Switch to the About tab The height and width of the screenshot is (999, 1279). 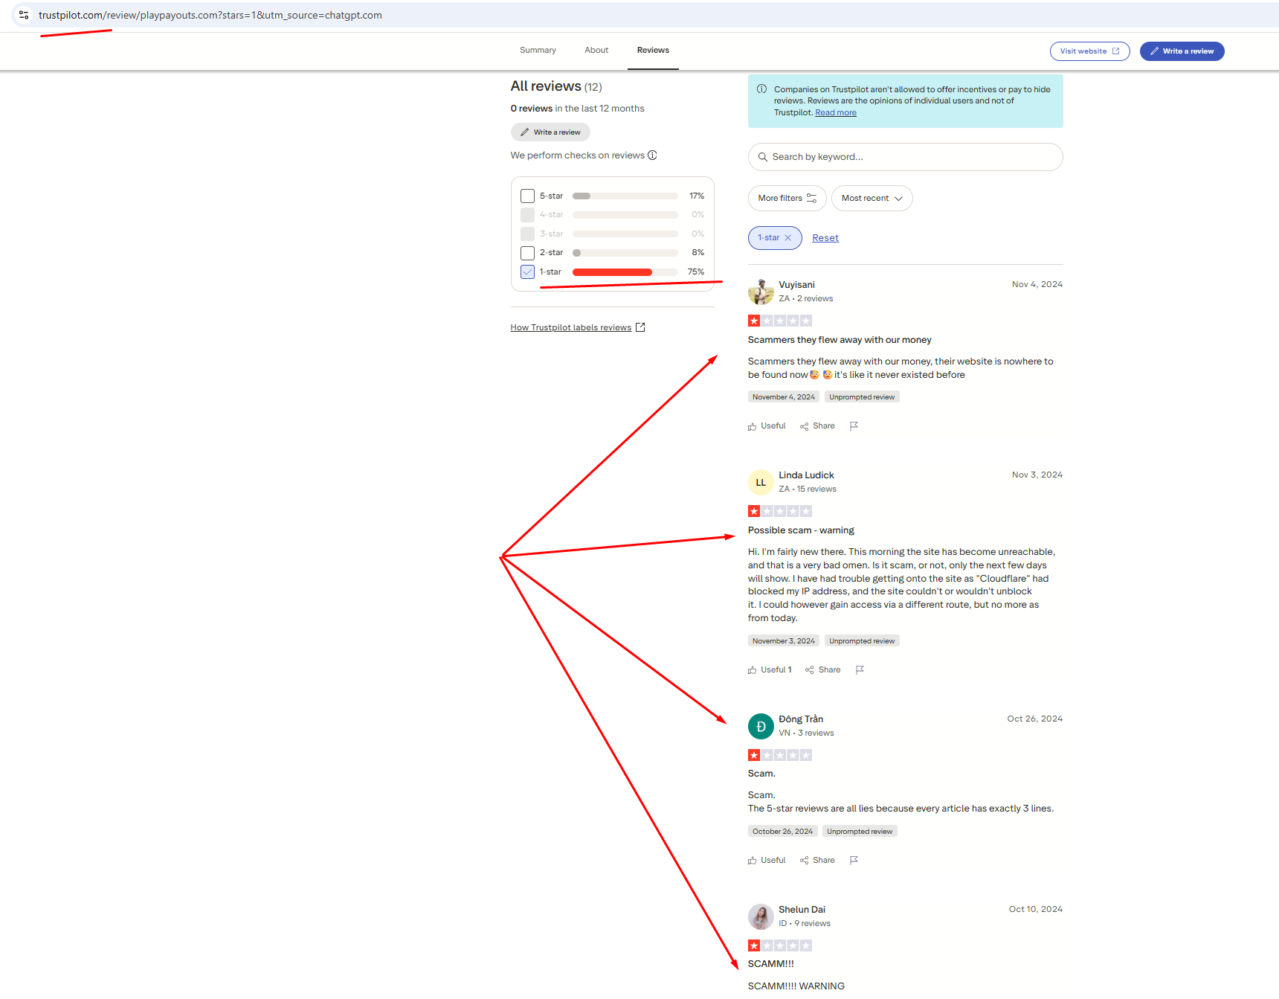[x=596, y=51]
